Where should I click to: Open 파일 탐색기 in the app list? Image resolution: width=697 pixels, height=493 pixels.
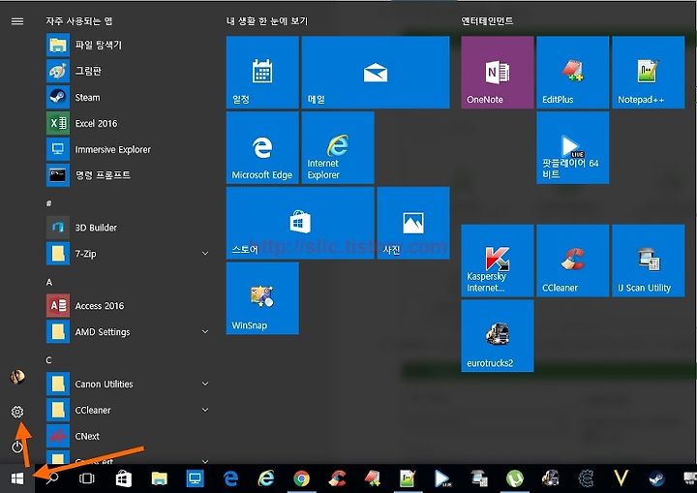click(x=128, y=45)
